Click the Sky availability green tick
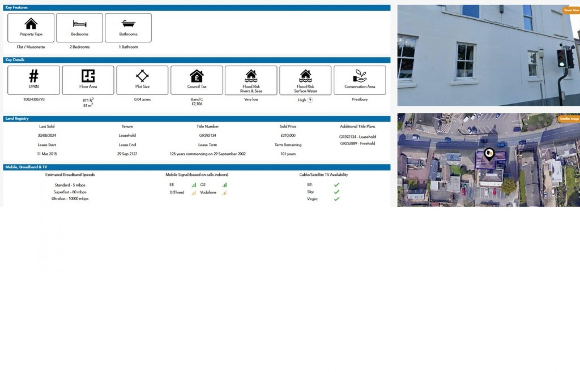 click(336, 192)
